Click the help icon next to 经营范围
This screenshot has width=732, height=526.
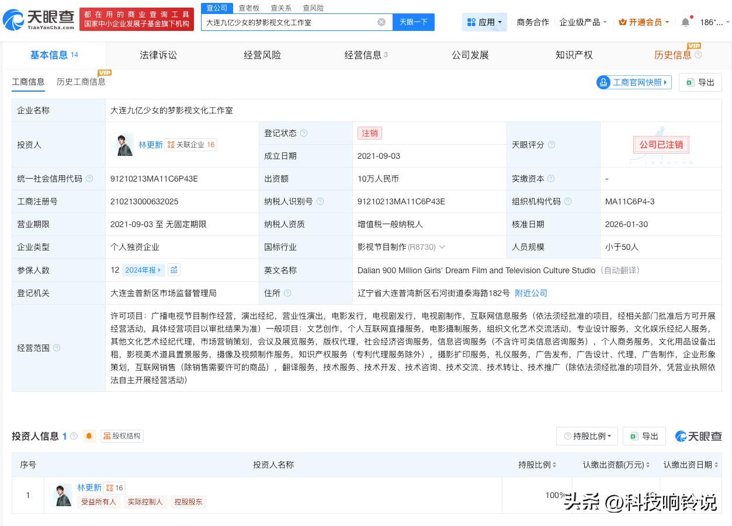tap(56, 348)
